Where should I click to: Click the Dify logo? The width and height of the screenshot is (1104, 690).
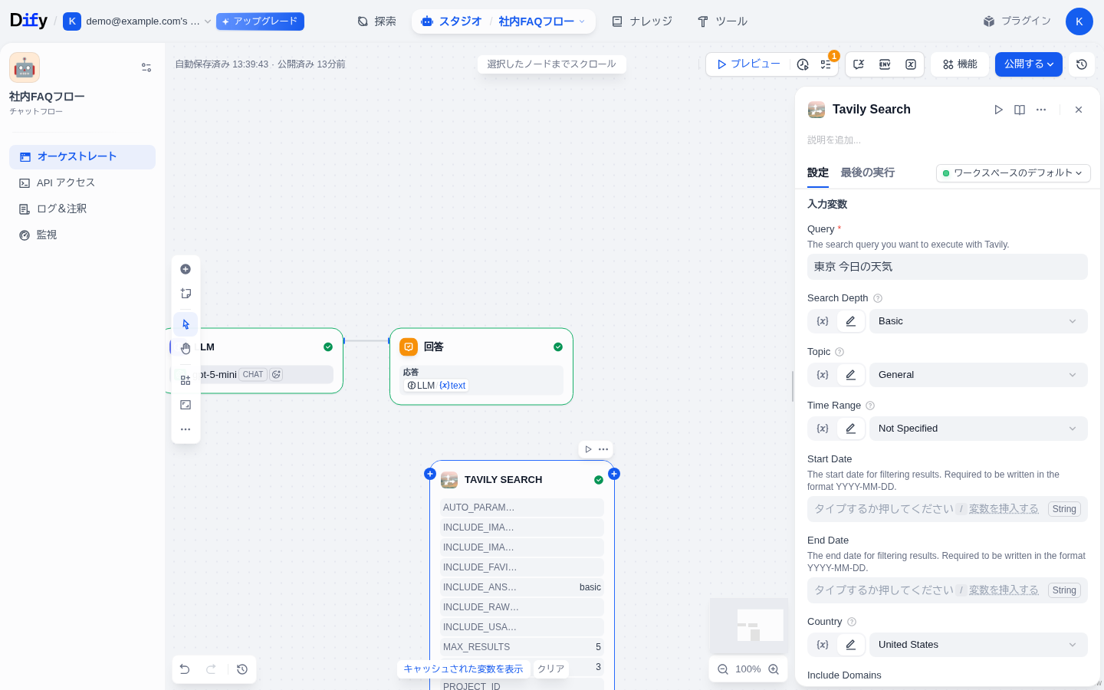click(x=28, y=21)
